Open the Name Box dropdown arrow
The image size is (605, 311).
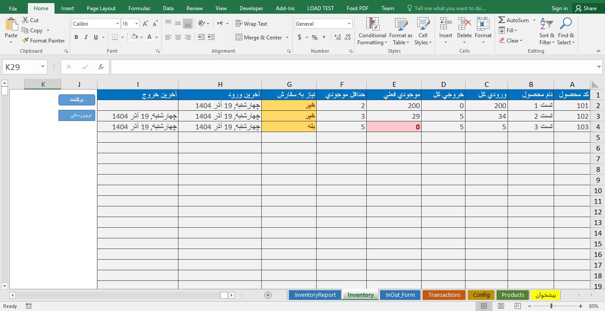tap(43, 67)
